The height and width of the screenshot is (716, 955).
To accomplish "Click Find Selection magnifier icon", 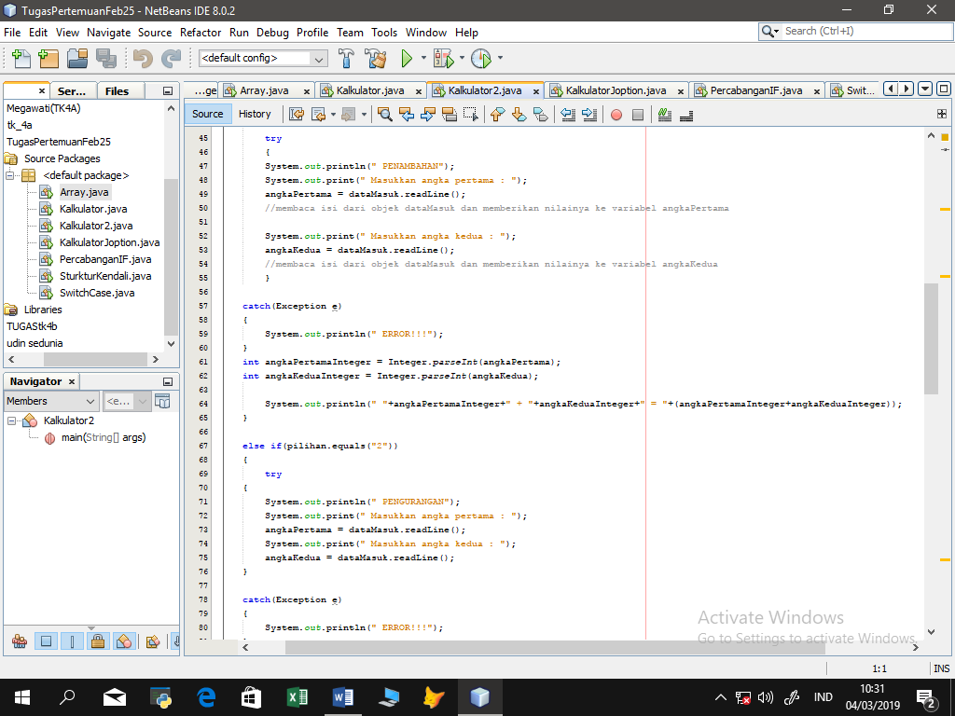I will pos(385,114).
